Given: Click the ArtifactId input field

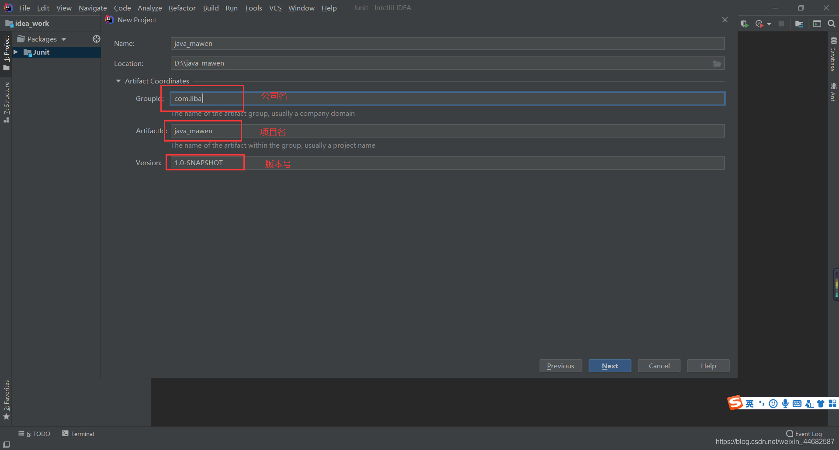Looking at the screenshot, I should click(447, 131).
